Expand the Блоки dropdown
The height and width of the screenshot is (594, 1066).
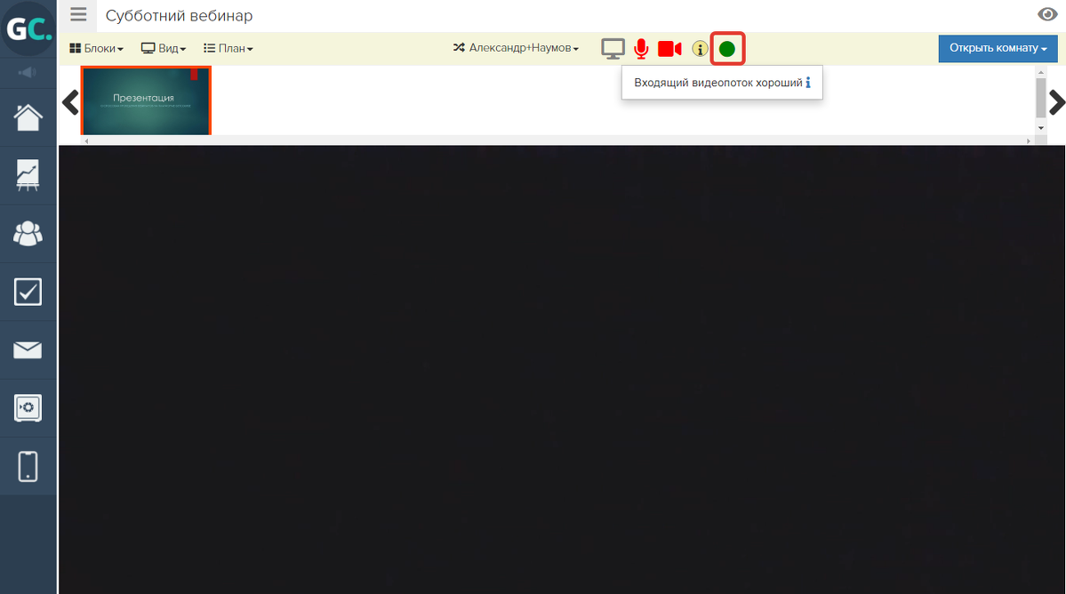pos(96,49)
